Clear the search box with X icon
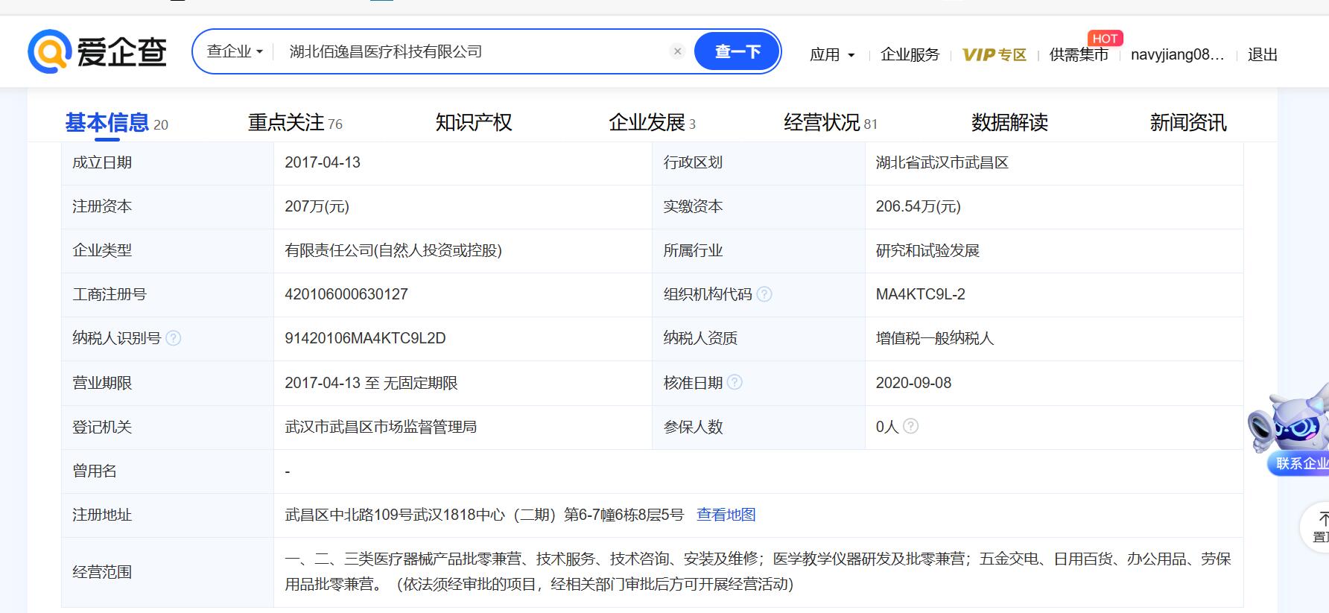Viewport: 1329px width, 613px height. coord(677,51)
